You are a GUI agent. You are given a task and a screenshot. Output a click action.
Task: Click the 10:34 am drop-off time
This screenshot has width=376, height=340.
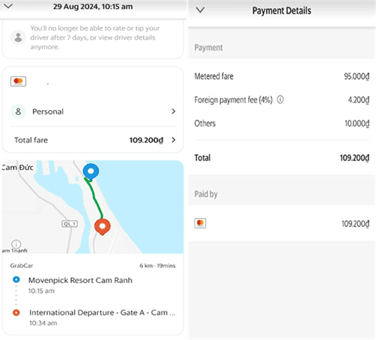point(43,323)
